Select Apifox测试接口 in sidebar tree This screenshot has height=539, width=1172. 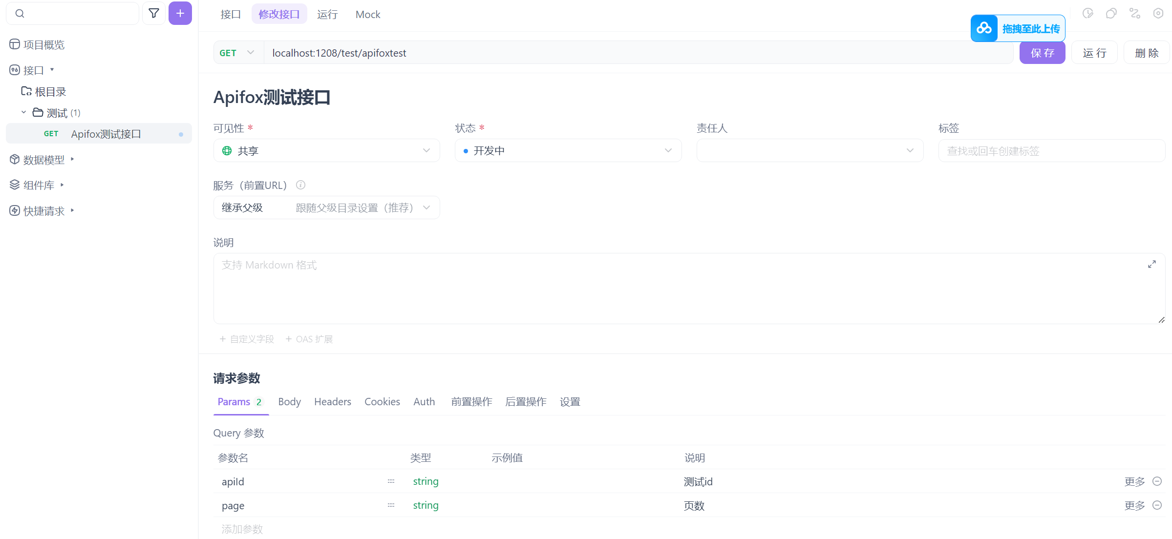[x=106, y=134]
